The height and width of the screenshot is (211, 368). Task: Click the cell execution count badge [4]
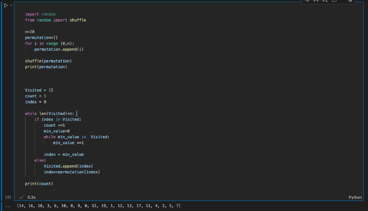click(8, 197)
